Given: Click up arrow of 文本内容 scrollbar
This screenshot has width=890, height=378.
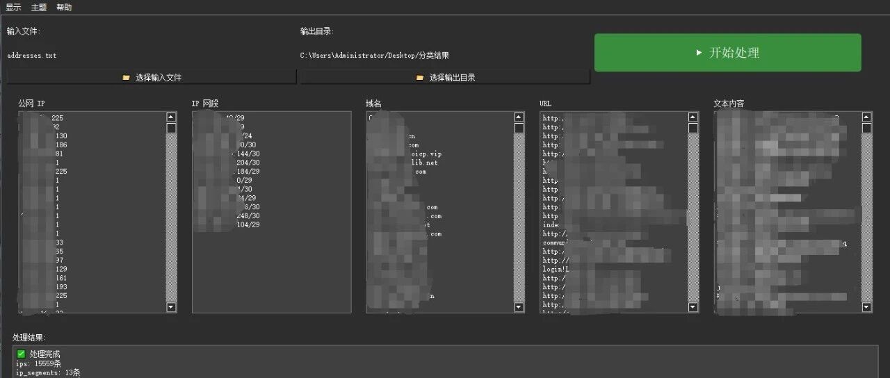Looking at the screenshot, I should point(866,117).
